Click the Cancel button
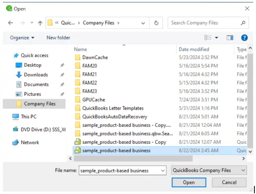Image resolution: width=256 pixels, height=194 pixels. [x=229, y=182]
